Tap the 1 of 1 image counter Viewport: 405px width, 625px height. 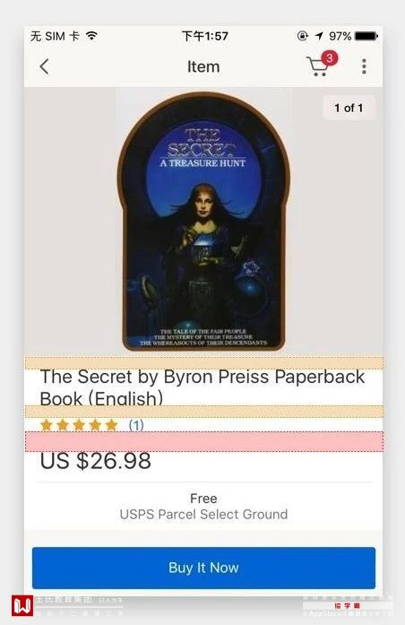[x=349, y=108]
